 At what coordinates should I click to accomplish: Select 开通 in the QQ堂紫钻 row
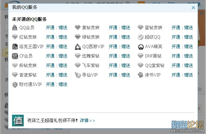coord(176,66)
